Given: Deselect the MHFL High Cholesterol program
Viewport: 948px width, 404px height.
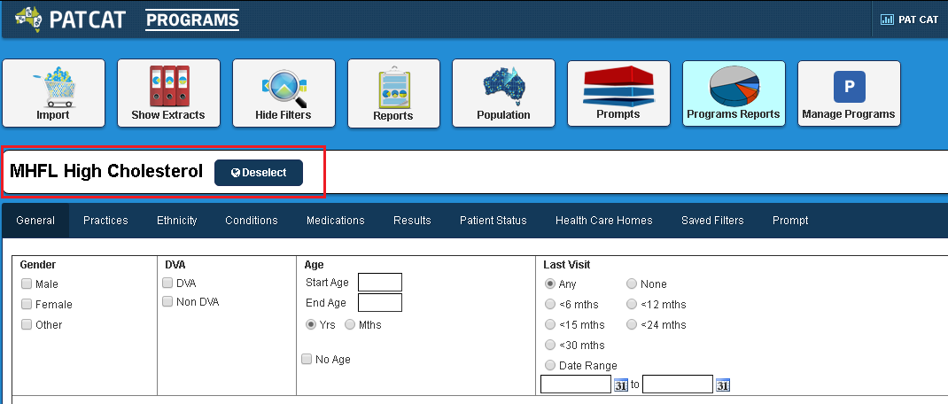Looking at the screenshot, I should [x=259, y=173].
